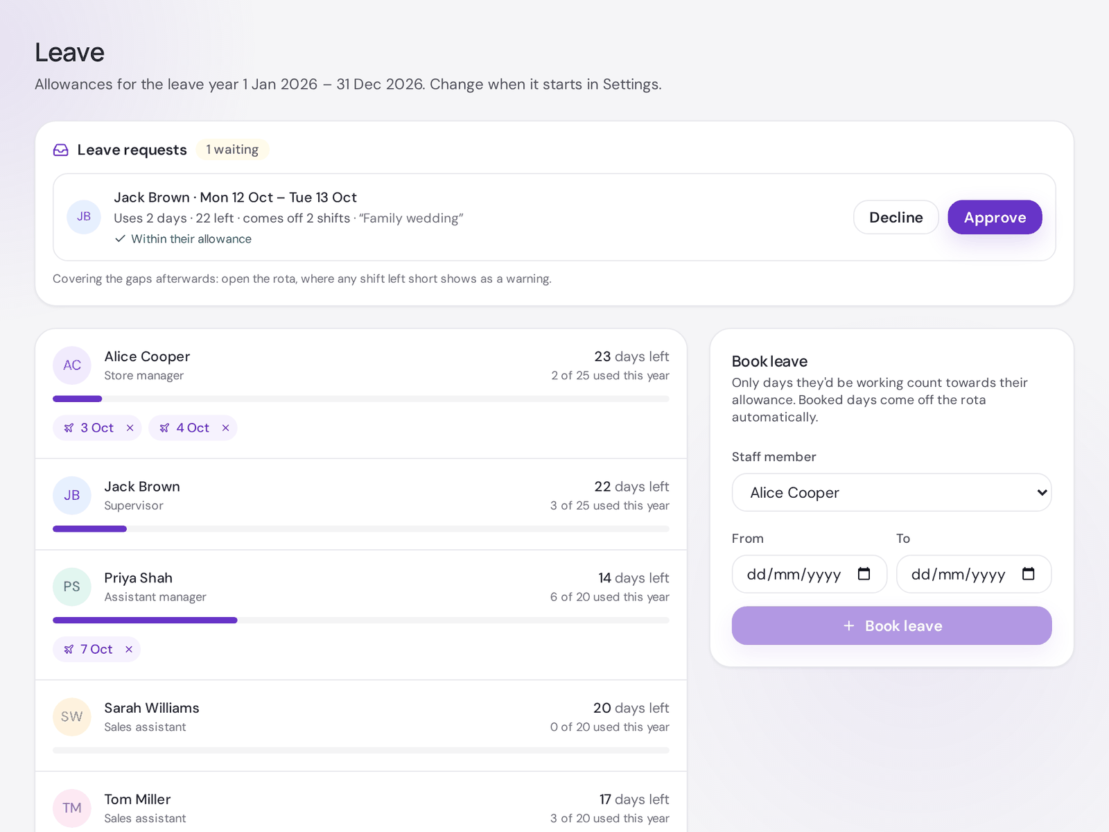Click the 1 waiting badge
1109x832 pixels.
point(232,150)
